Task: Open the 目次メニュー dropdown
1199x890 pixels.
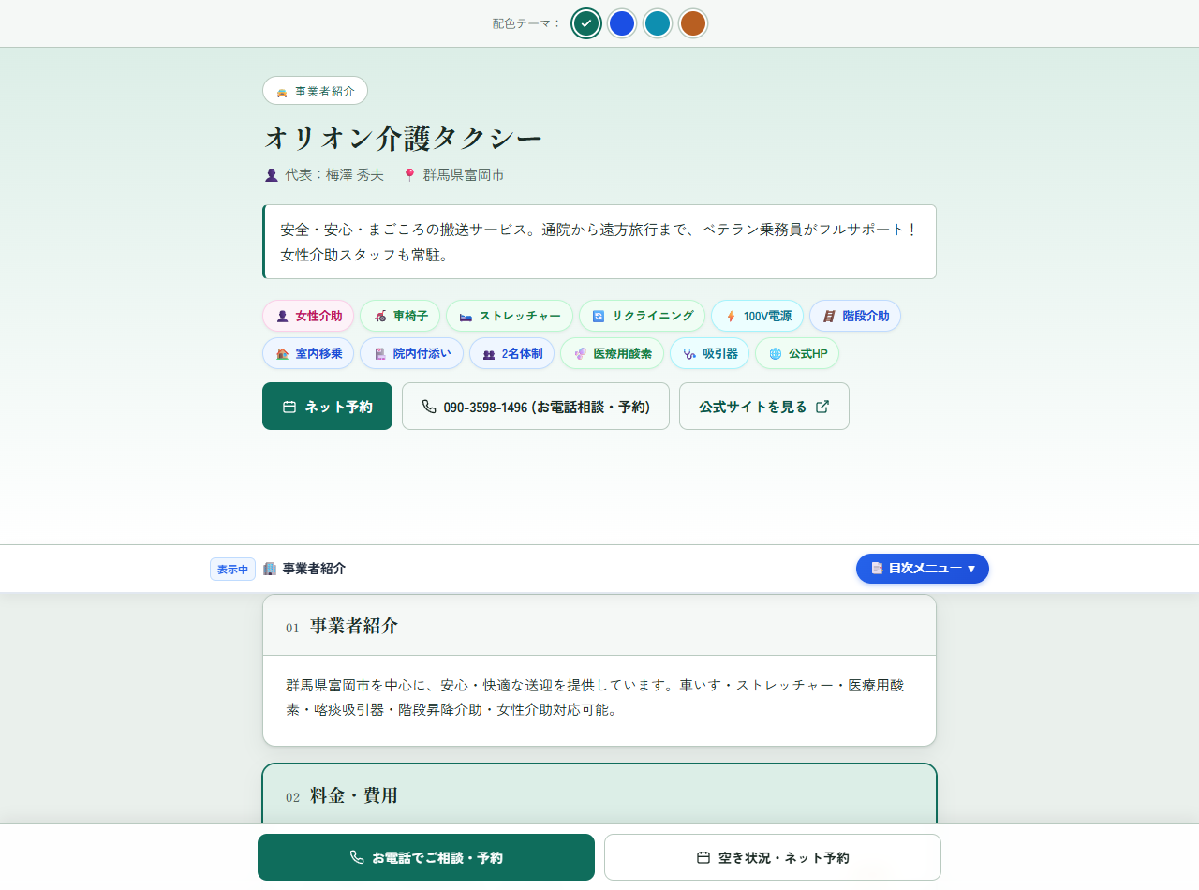Action: click(923, 569)
